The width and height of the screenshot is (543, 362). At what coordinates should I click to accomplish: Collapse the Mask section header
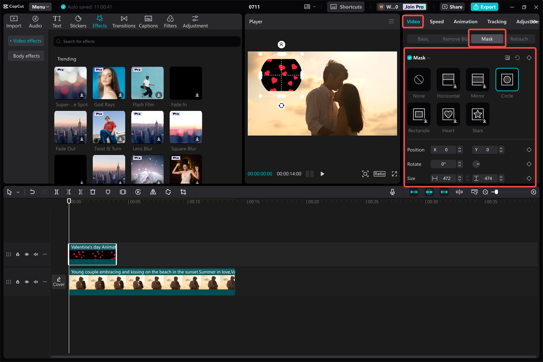(428, 57)
